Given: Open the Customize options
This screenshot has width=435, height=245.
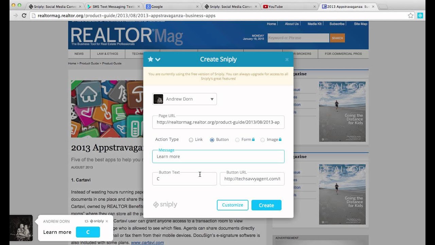Looking at the screenshot, I should [x=232, y=205].
